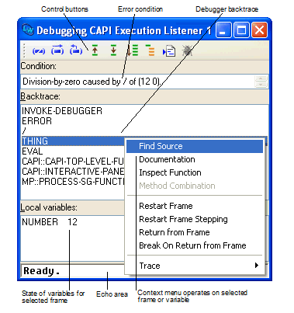Move to previous frame with green up arrow
Image resolution: width=294 pixels, height=313 pixels.
95,50
